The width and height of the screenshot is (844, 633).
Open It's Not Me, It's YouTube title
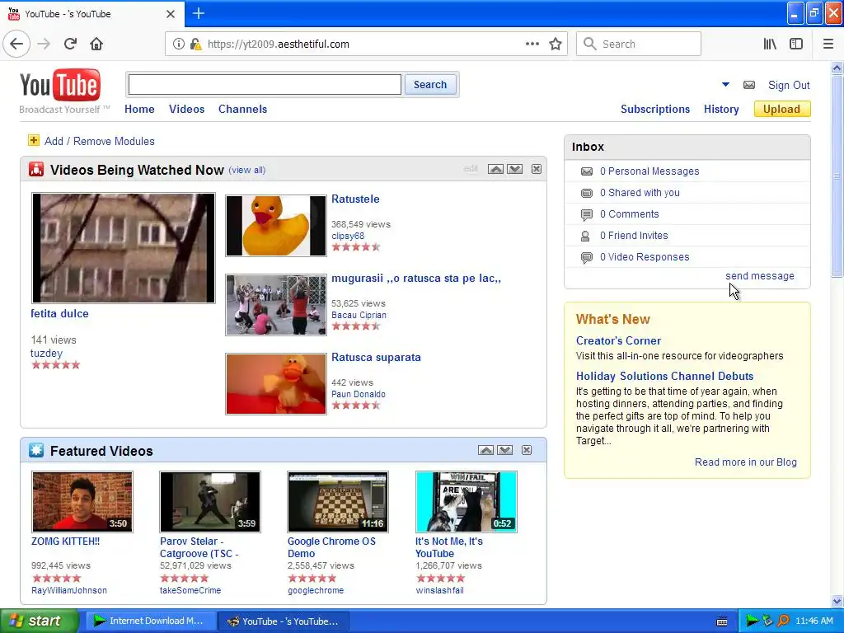pos(449,547)
